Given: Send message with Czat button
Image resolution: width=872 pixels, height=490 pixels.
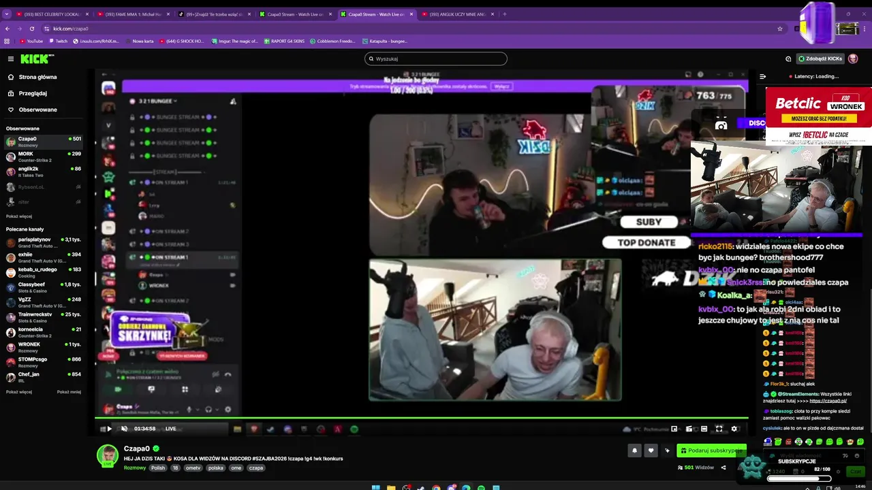Looking at the screenshot, I should [x=856, y=471].
